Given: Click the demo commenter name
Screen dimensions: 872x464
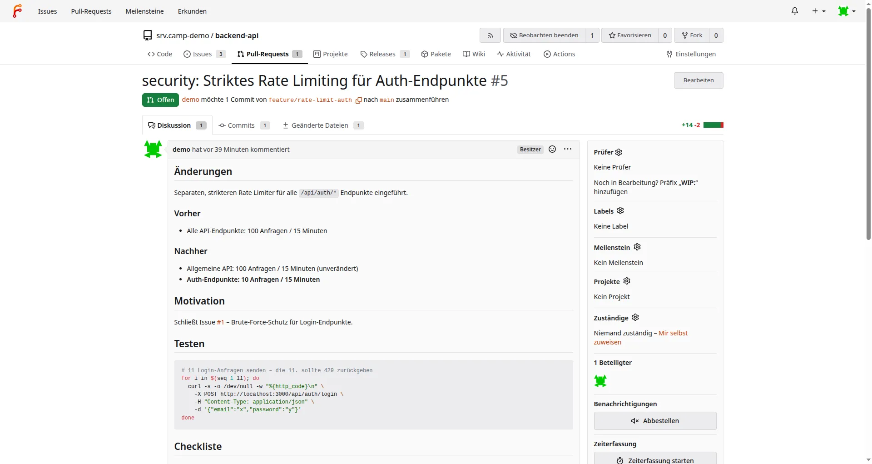Looking at the screenshot, I should coord(181,150).
